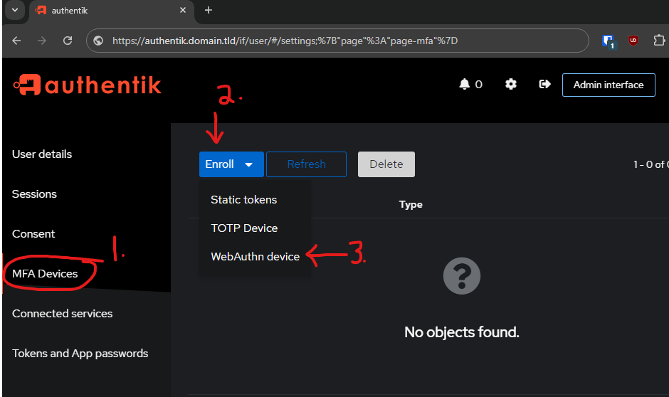Viewport: 669px width, 397px height.
Task: Close the authentik browser tab
Action: pyautogui.click(x=183, y=10)
